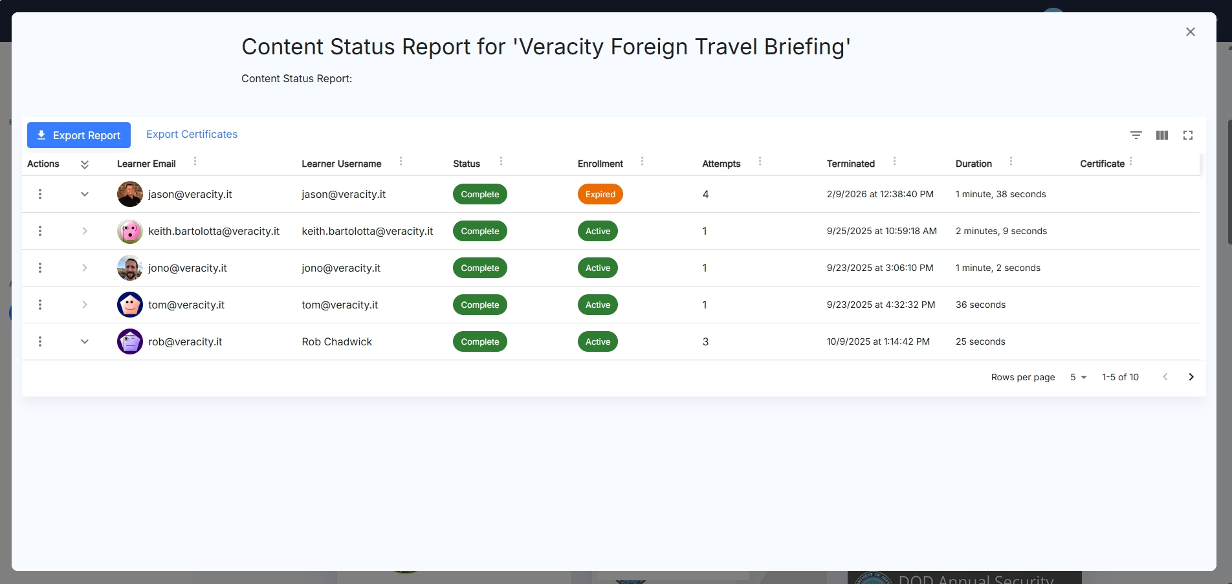The width and height of the screenshot is (1232, 584).
Task: Expand the jono@veracity.it row details
Action: pyautogui.click(x=85, y=268)
